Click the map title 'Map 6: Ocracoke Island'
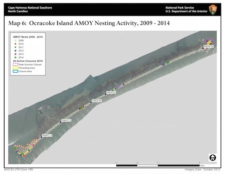Viewport: 225px width, 174px height. tap(88, 24)
